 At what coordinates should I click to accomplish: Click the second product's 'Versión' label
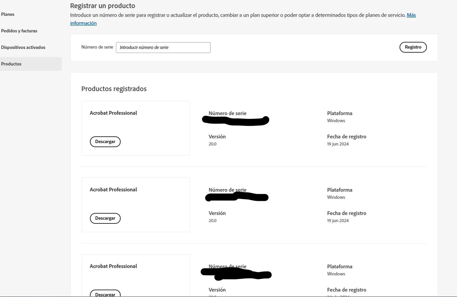pos(217,213)
